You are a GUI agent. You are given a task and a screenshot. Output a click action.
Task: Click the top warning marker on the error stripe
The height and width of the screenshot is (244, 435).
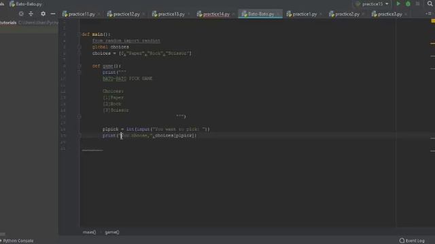pyautogui.click(x=433, y=43)
